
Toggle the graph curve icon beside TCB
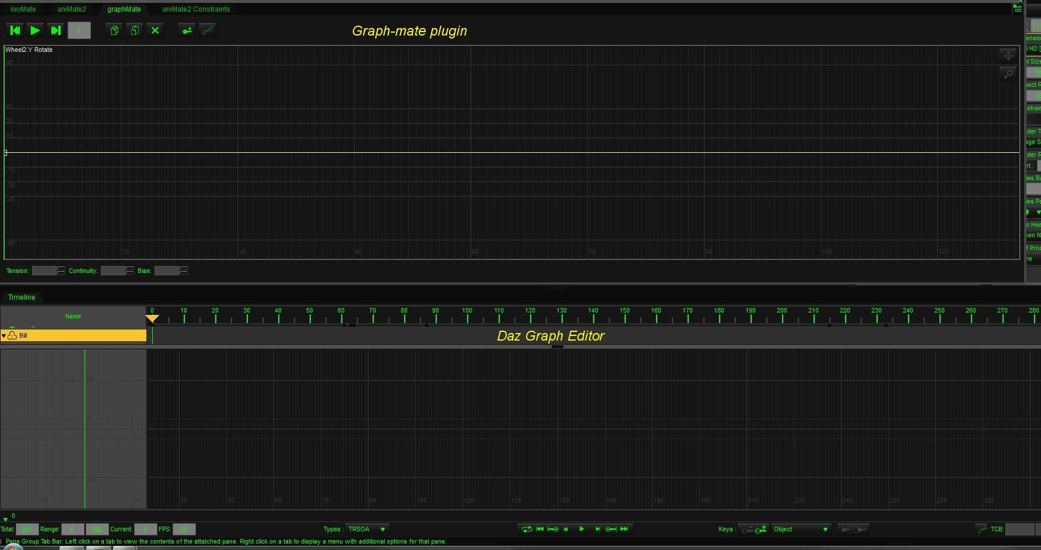click(982, 530)
